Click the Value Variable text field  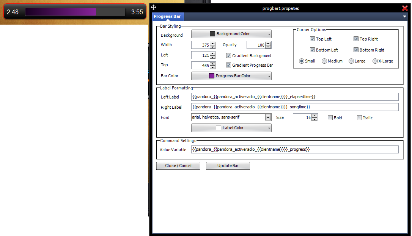[x=295, y=150]
